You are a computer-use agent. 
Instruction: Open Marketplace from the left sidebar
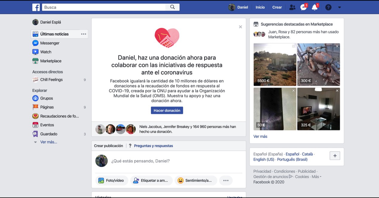pyautogui.click(x=47, y=61)
